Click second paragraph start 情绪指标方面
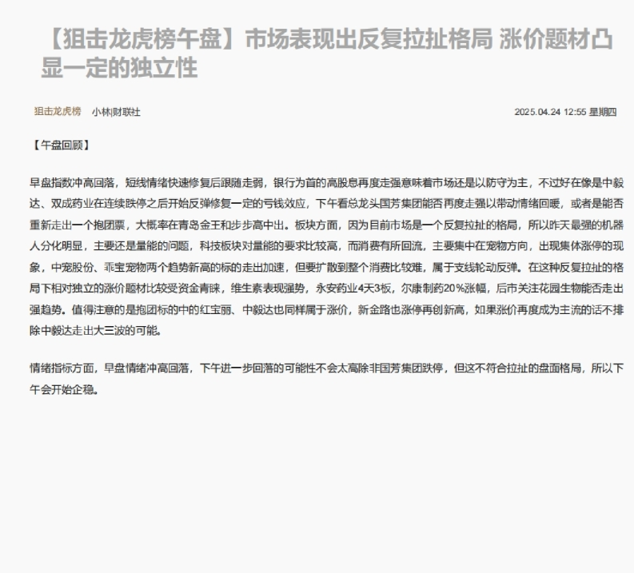Image resolution: width=634 pixels, height=573 pixels. (62, 368)
